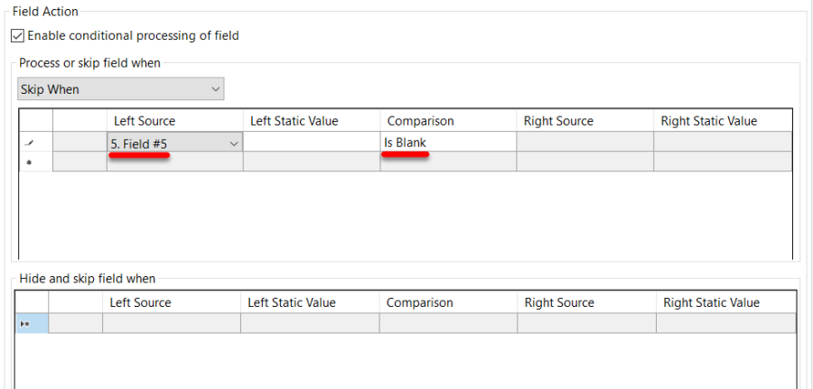Viewport: 813px width, 389px height.
Task: Click the Right Static Value cell in first row
Action: (722, 143)
